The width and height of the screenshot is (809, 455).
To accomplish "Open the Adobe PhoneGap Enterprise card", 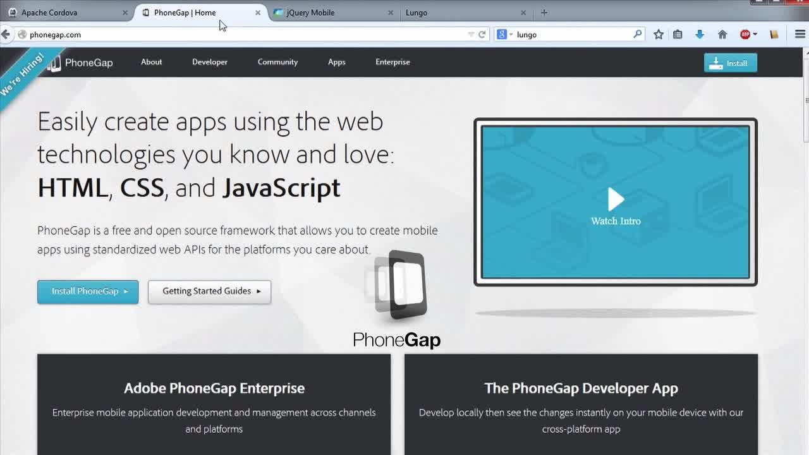I will point(214,404).
